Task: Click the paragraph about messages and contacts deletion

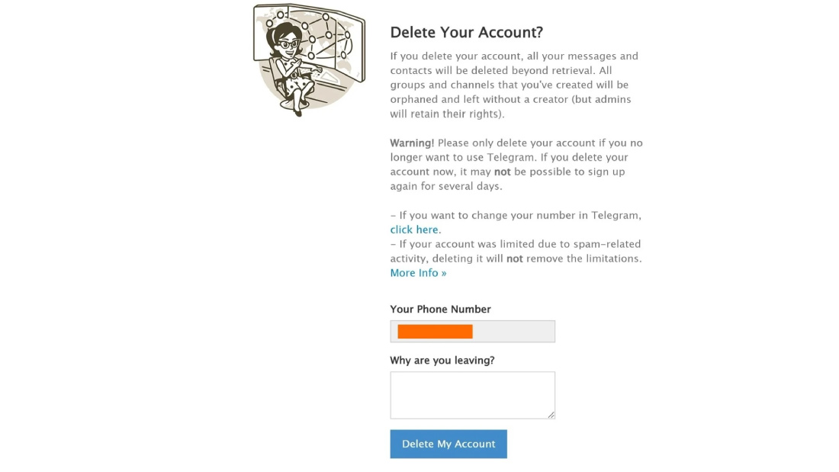Action: [x=514, y=85]
